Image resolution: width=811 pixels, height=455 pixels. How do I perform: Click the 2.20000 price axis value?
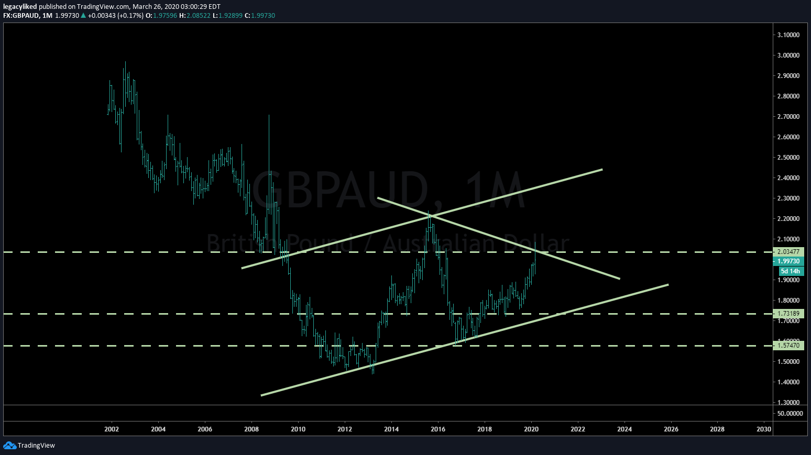(x=788, y=219)
